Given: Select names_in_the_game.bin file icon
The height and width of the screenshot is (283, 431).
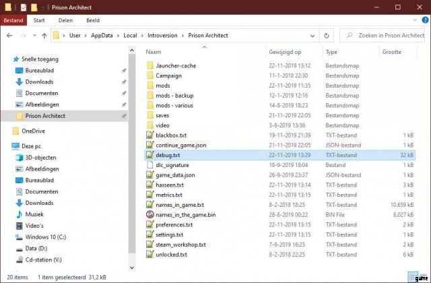Looking at the screenshot, I should pyautogui.click(x=150, y=214).
